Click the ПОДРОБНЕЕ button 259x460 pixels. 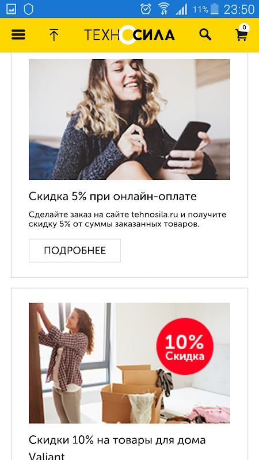point(75,251)
